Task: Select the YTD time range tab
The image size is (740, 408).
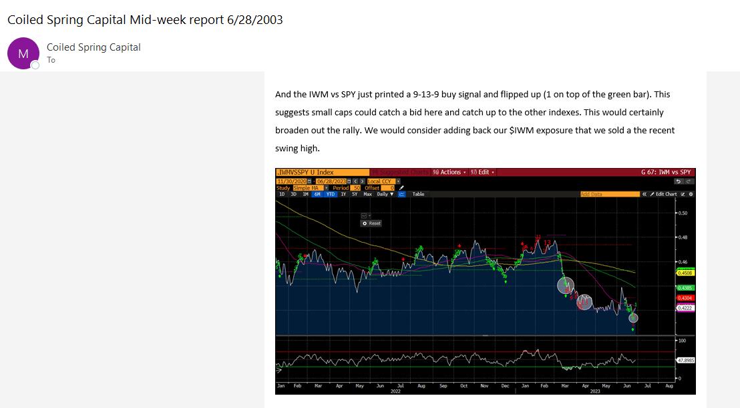Action: click(x=331, y=194)
